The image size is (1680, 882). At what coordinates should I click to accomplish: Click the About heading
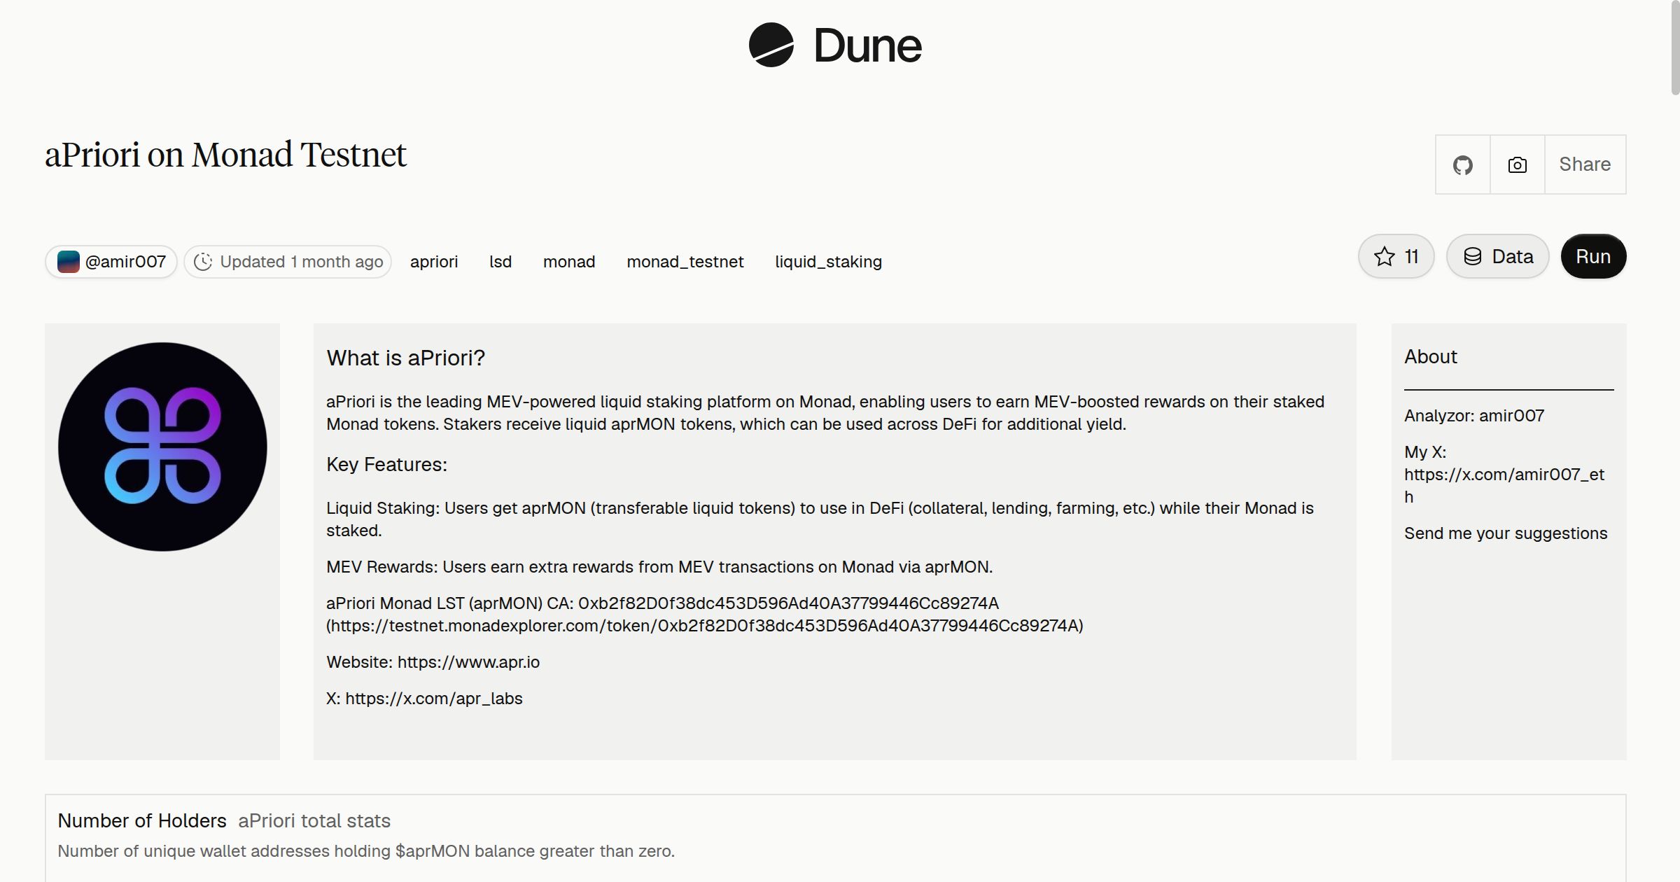pyautogui.click(x=1431, y=356)
